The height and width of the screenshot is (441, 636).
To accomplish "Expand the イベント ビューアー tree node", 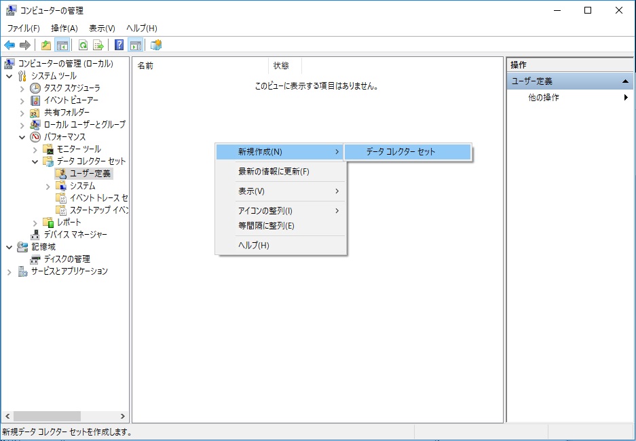I will [22, 100].
